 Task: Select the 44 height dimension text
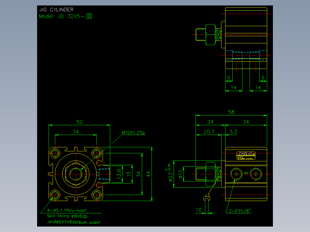[148, 174]
